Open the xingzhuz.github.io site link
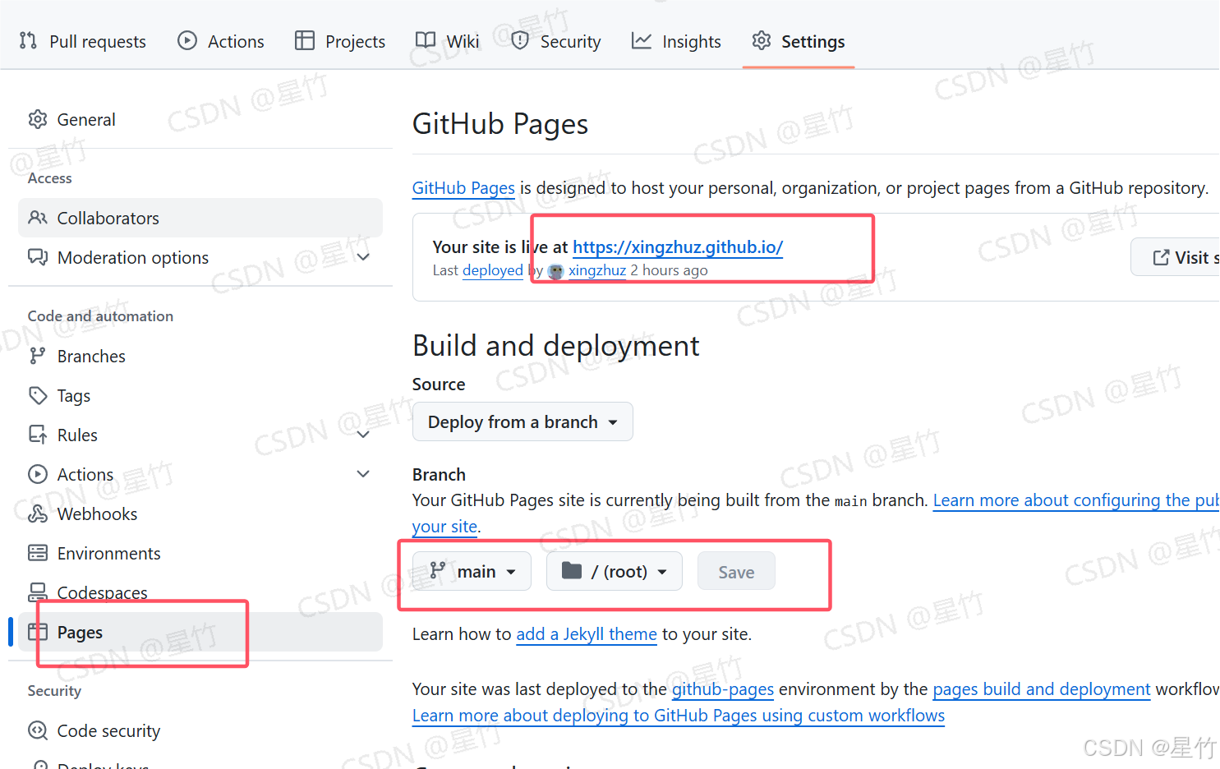 click(x=678, y=246)
